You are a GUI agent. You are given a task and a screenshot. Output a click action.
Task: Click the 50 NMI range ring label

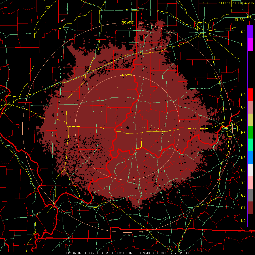tap(127, 75)
